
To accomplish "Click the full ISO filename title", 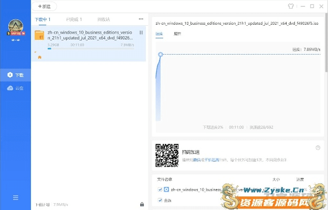I will point(237,23).
